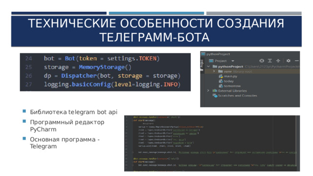
Task: Click the External Libraries label
Action: point(232,90)
